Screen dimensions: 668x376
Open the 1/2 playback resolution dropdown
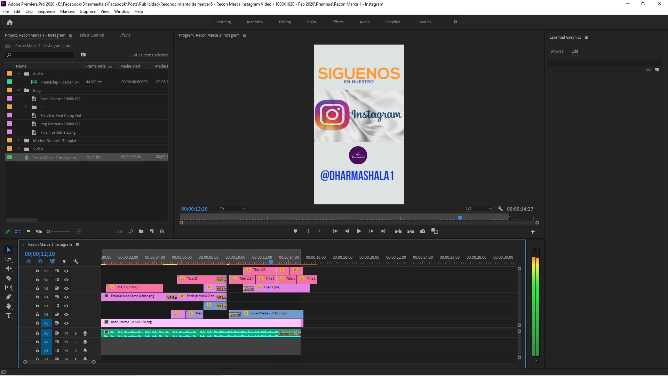479,209
